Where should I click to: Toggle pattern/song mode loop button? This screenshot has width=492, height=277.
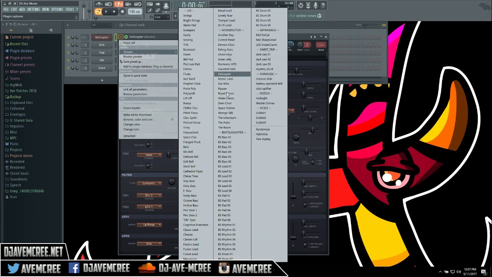pyautogui.click(x=98, y=12)
